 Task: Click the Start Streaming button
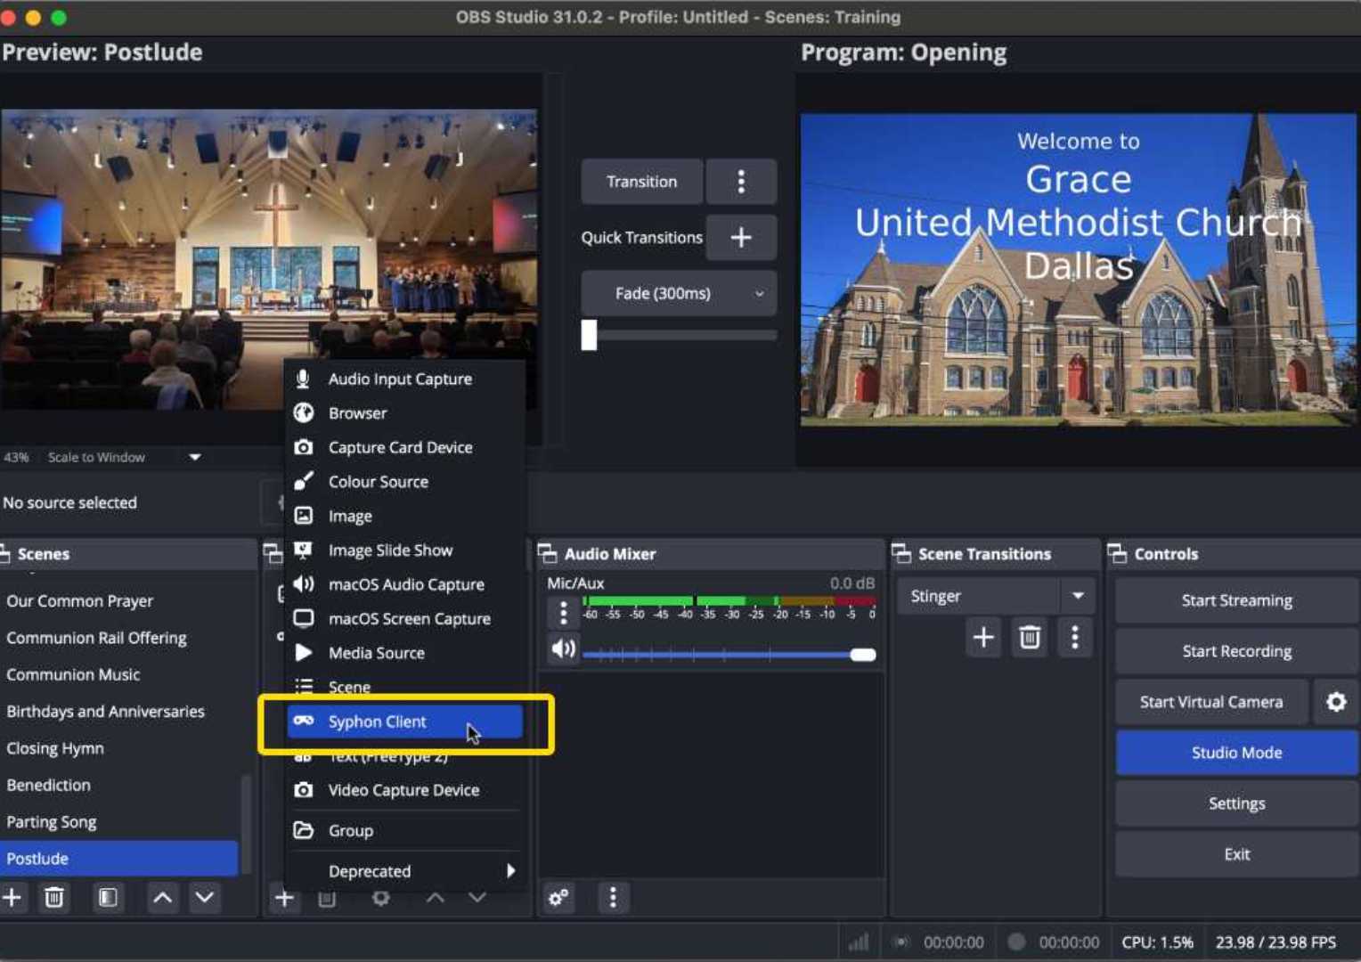point(1235,599)
